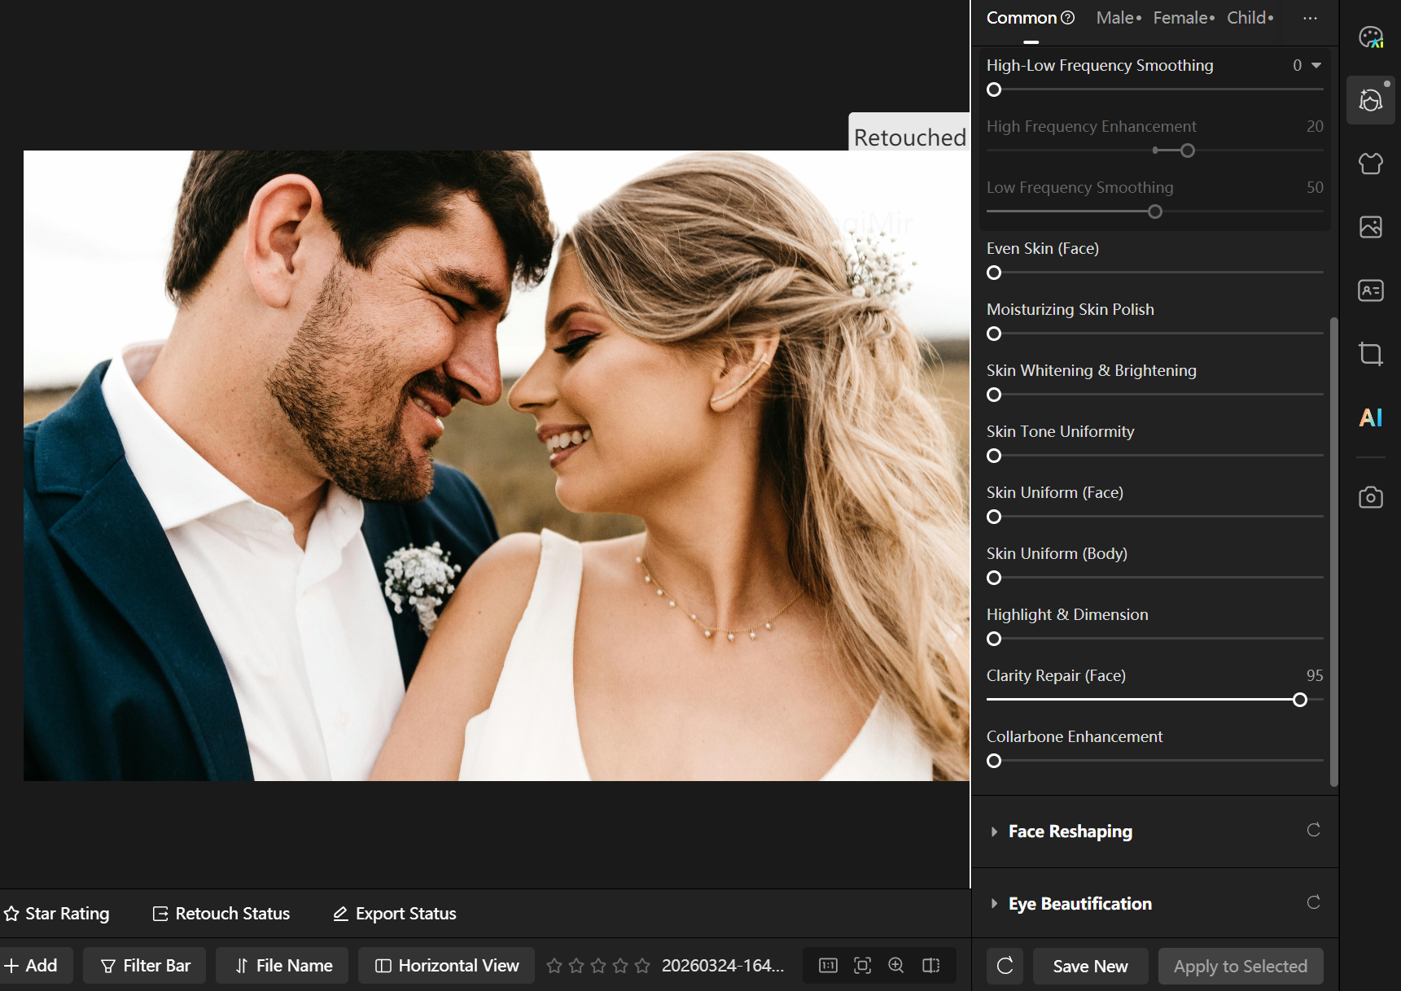
Task: Click the Clarity Repair (Face) slider handle
Action: [x=1300, y=700]
